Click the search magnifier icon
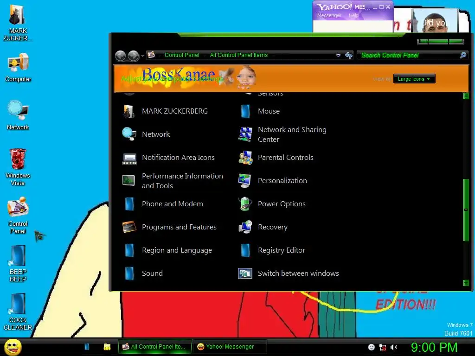This screenshot has height=356, width=475. pos(463,55)
